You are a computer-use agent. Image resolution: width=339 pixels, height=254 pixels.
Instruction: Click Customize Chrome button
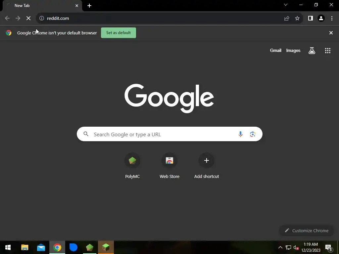tap(307, 231)
